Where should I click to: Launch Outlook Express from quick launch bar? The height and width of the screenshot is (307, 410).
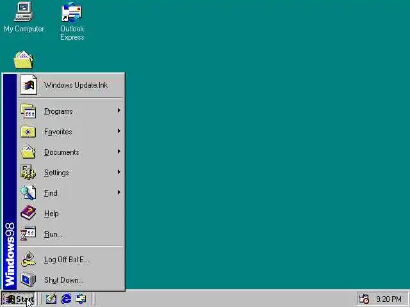tap(81, 299)
